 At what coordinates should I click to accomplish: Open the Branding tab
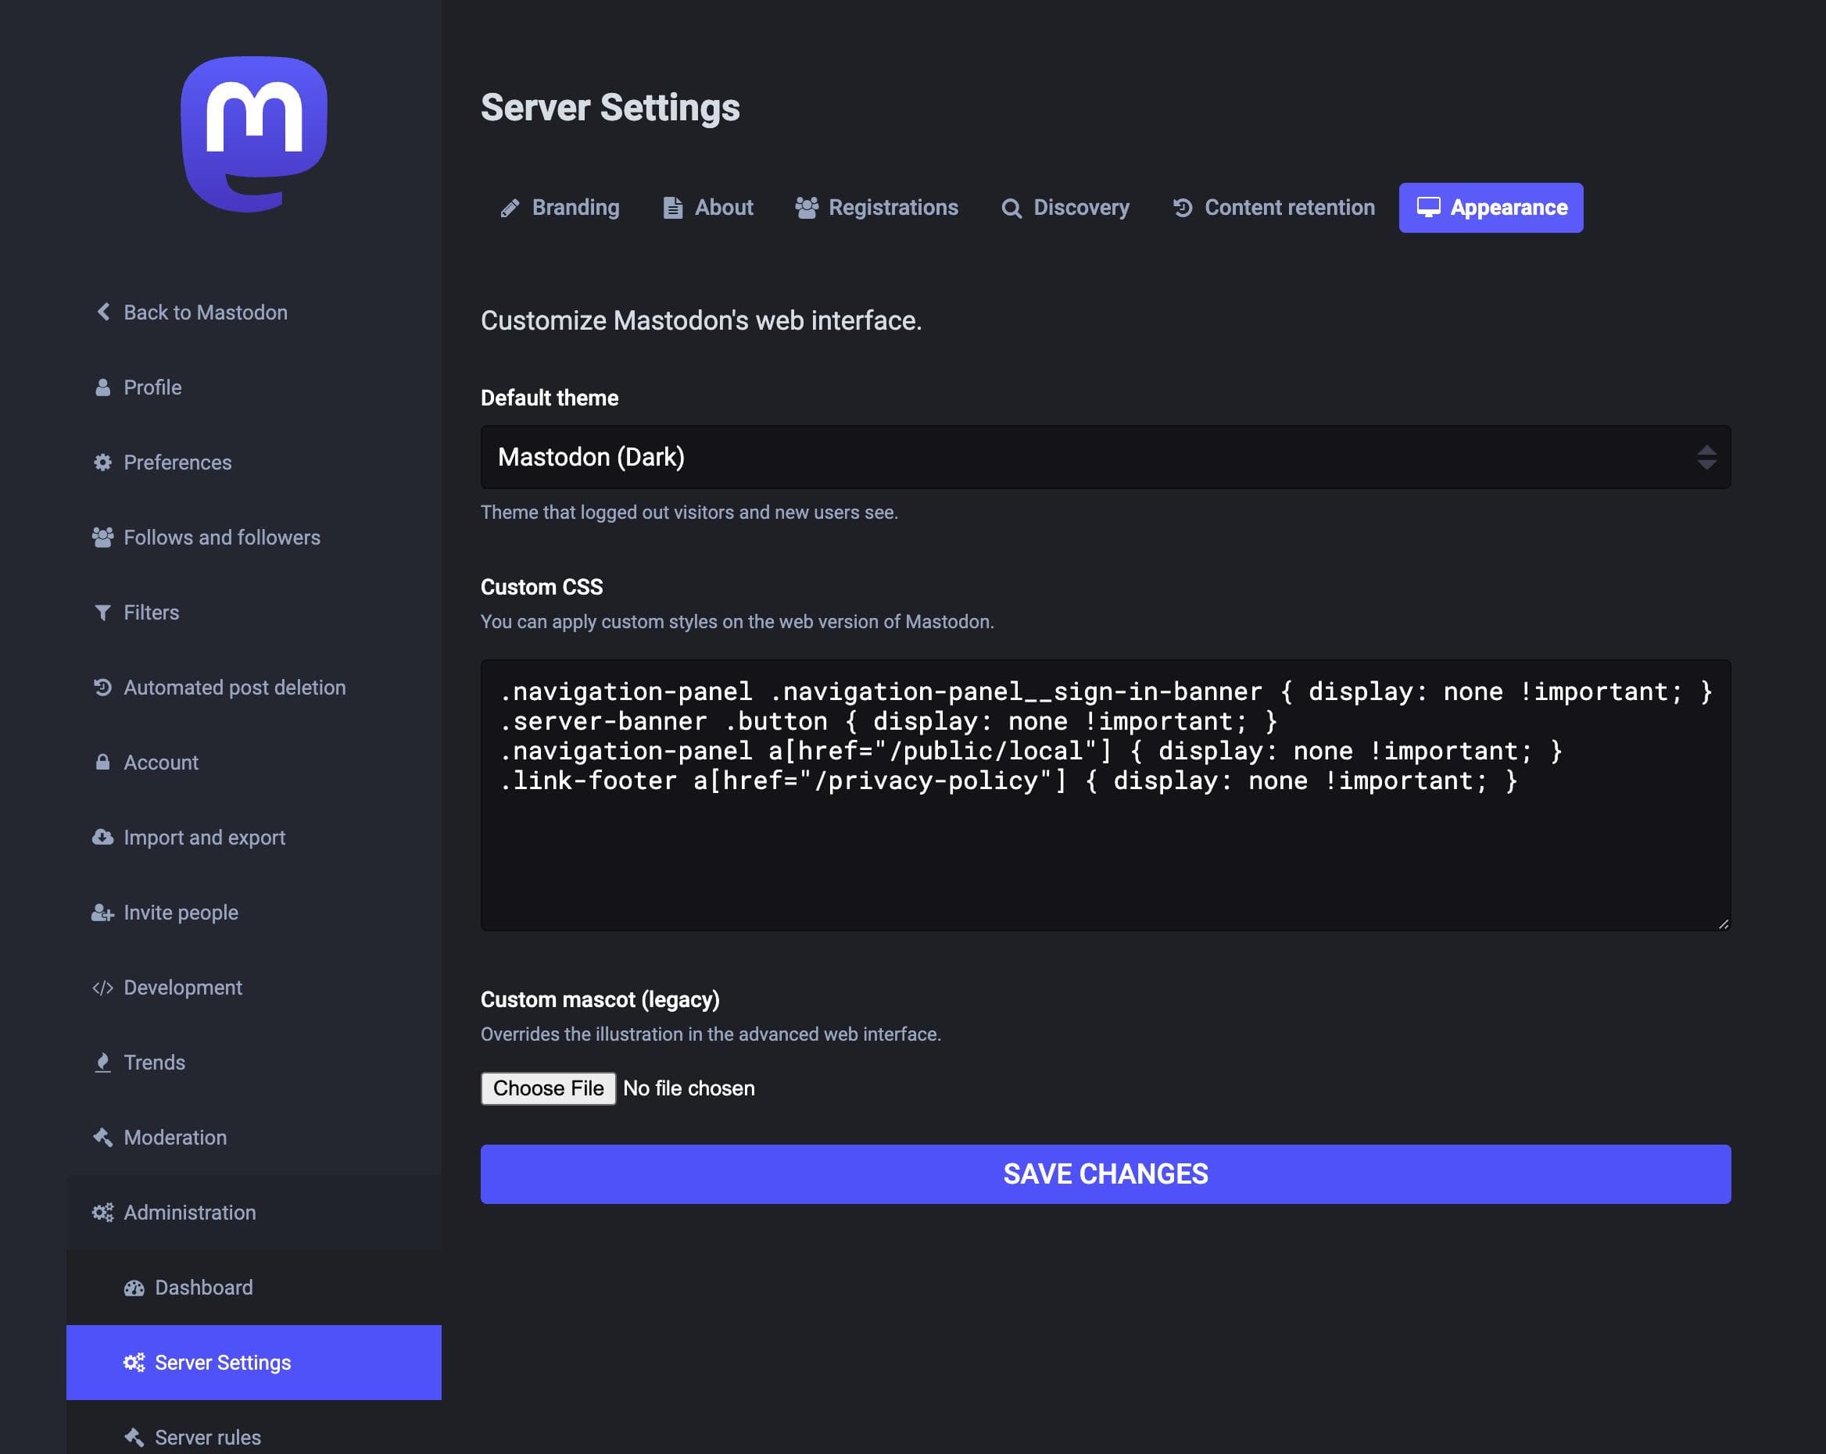tap(560, 208)
